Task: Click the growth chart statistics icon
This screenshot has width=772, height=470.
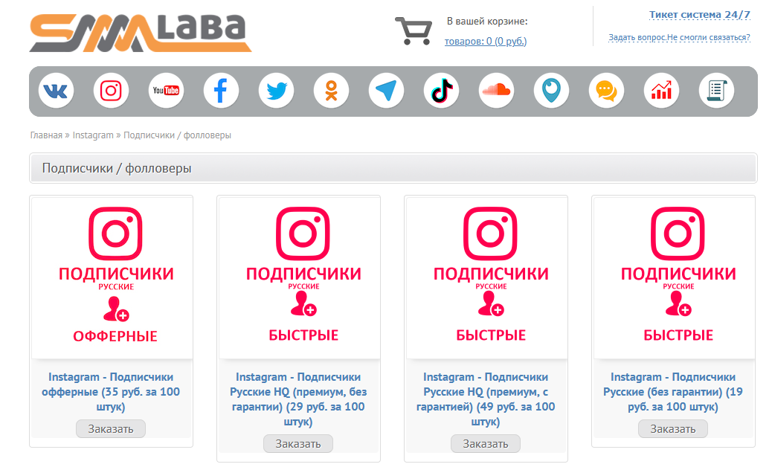Action: pyautogui.click(x=662, y=91)
